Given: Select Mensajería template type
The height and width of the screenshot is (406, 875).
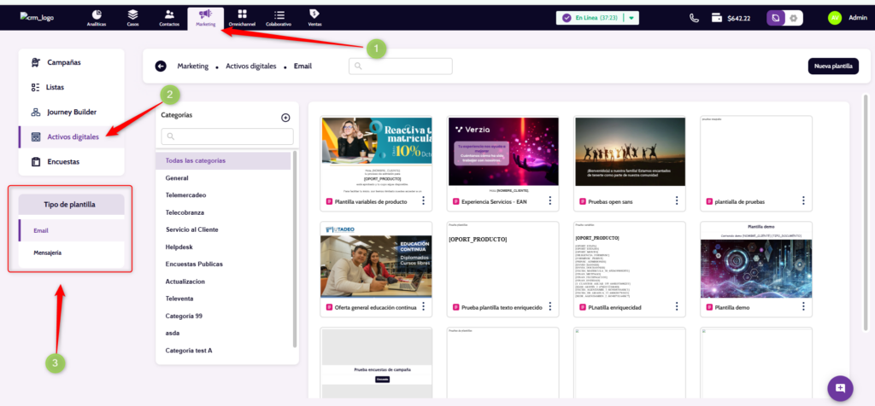Looking at the screenshot, I should 47,252.
